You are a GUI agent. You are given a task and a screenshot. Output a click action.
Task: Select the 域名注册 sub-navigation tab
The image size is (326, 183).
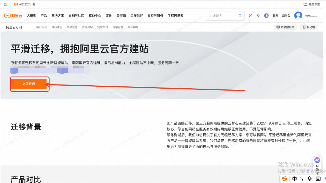pos(57,27)
